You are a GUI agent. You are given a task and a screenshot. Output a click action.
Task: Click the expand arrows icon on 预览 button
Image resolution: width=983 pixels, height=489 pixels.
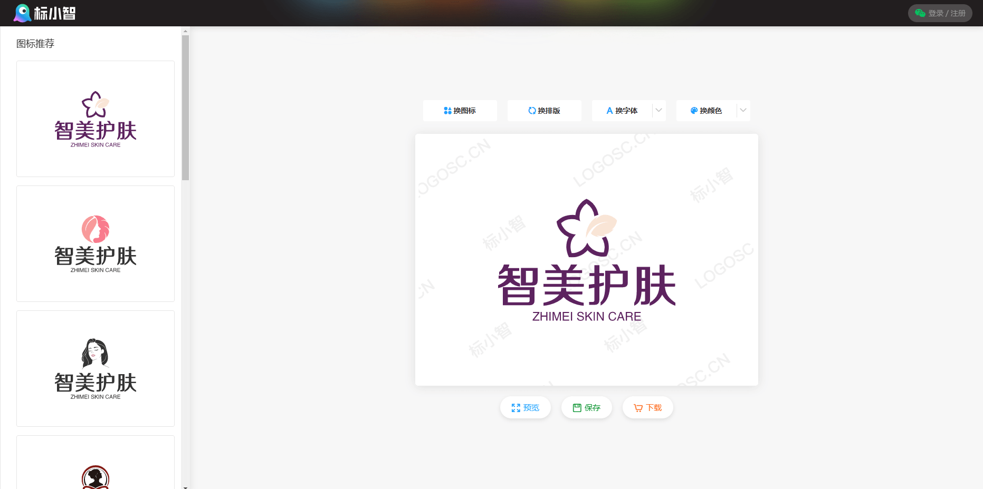(x=516, y=407)
